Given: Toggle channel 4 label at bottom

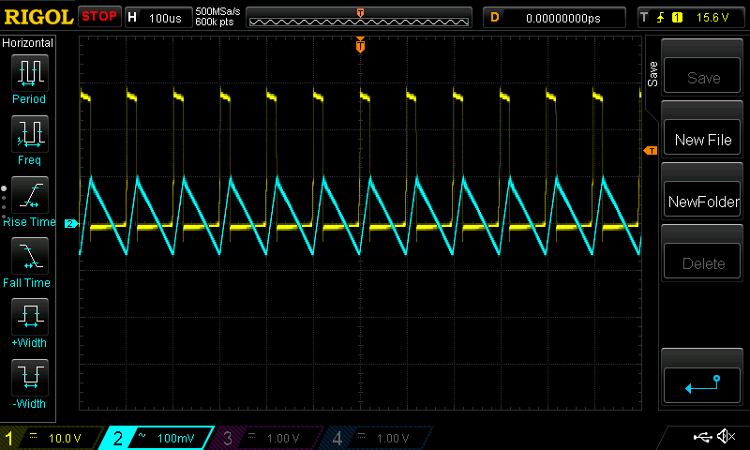Looking at the screenshot, I should click(337, 438).
